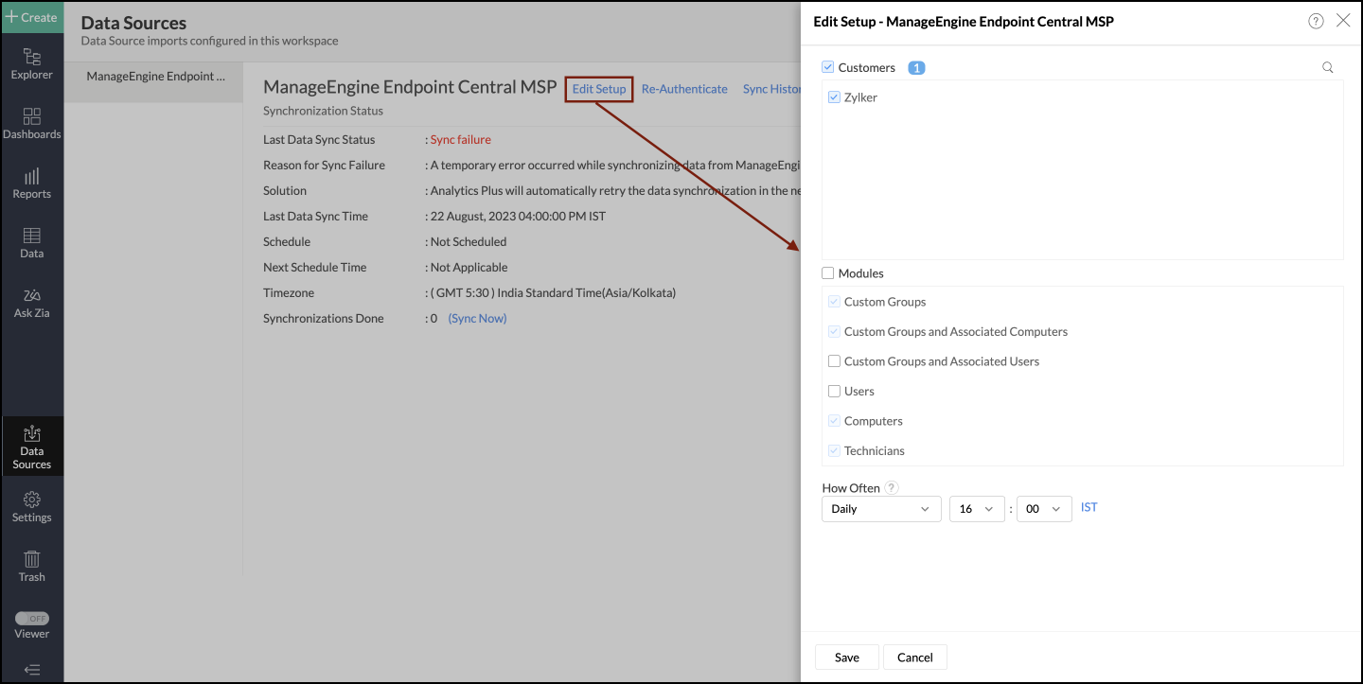Open the Trash
Image resolution: width=1363 pixels, height=684 pixels.
[32, 565]
